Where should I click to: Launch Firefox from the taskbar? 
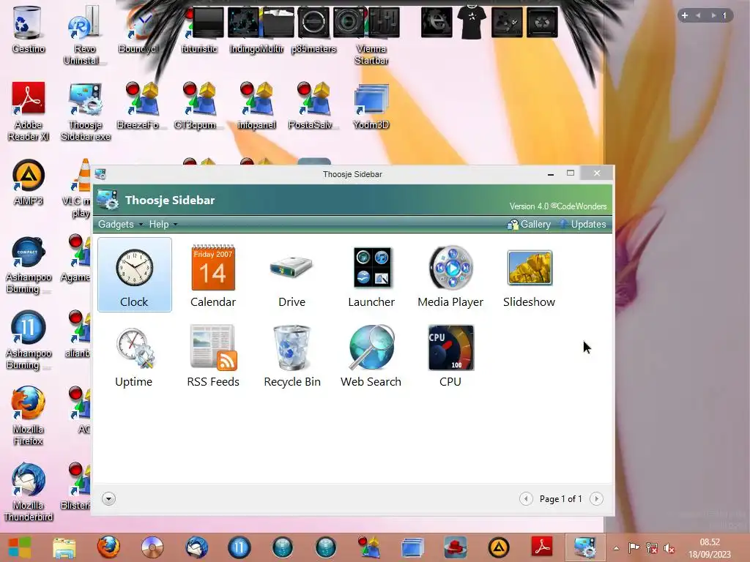[x=108, y=547]
